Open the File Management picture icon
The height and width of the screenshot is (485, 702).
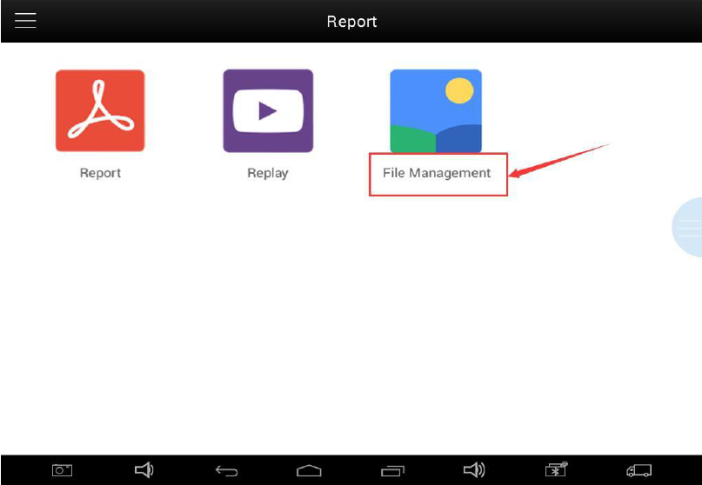click(436, 111)
